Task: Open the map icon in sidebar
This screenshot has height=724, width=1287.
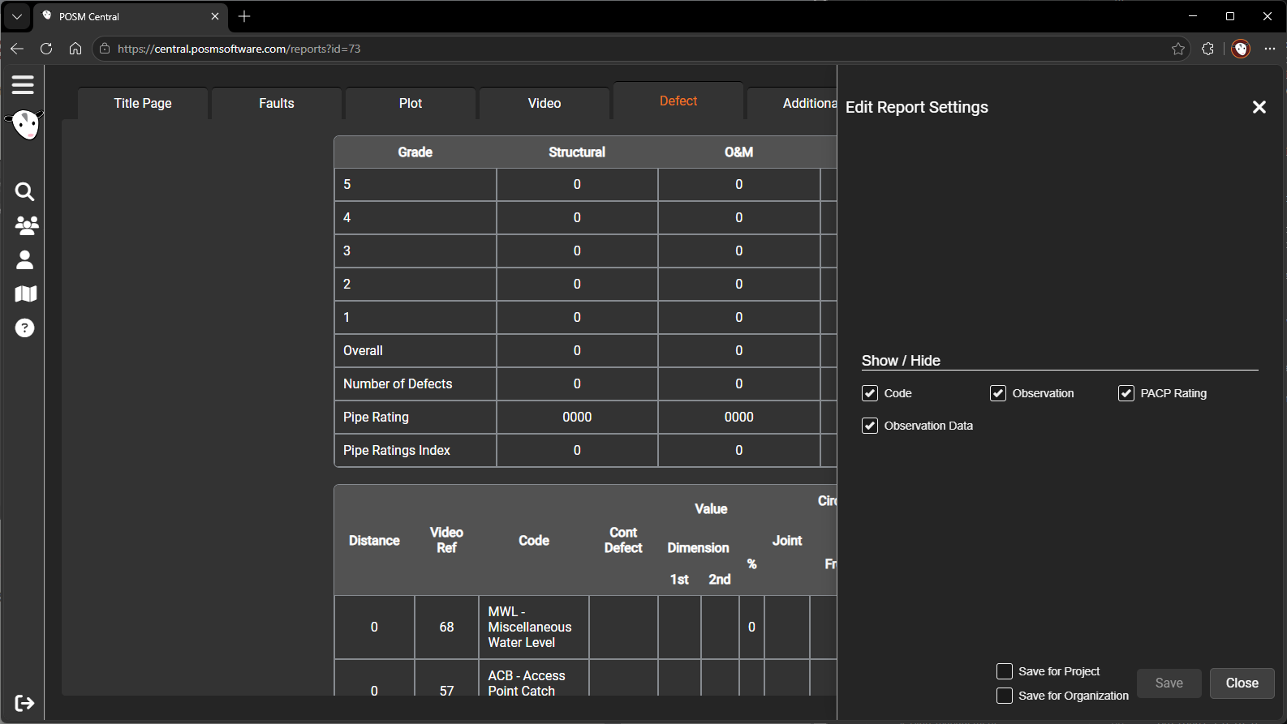Action: [x=26, y=293]
